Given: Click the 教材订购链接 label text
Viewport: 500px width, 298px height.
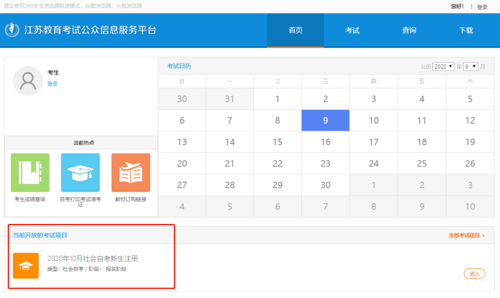Looking at the screenshot, I should point(131,199).
